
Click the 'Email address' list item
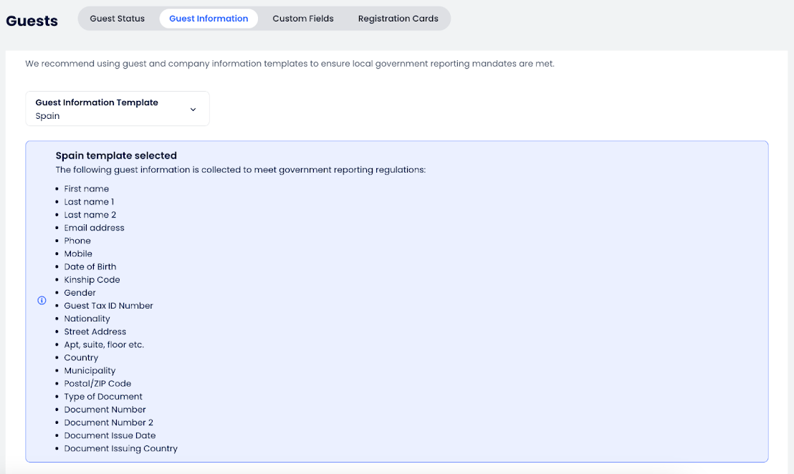(94, 228)
